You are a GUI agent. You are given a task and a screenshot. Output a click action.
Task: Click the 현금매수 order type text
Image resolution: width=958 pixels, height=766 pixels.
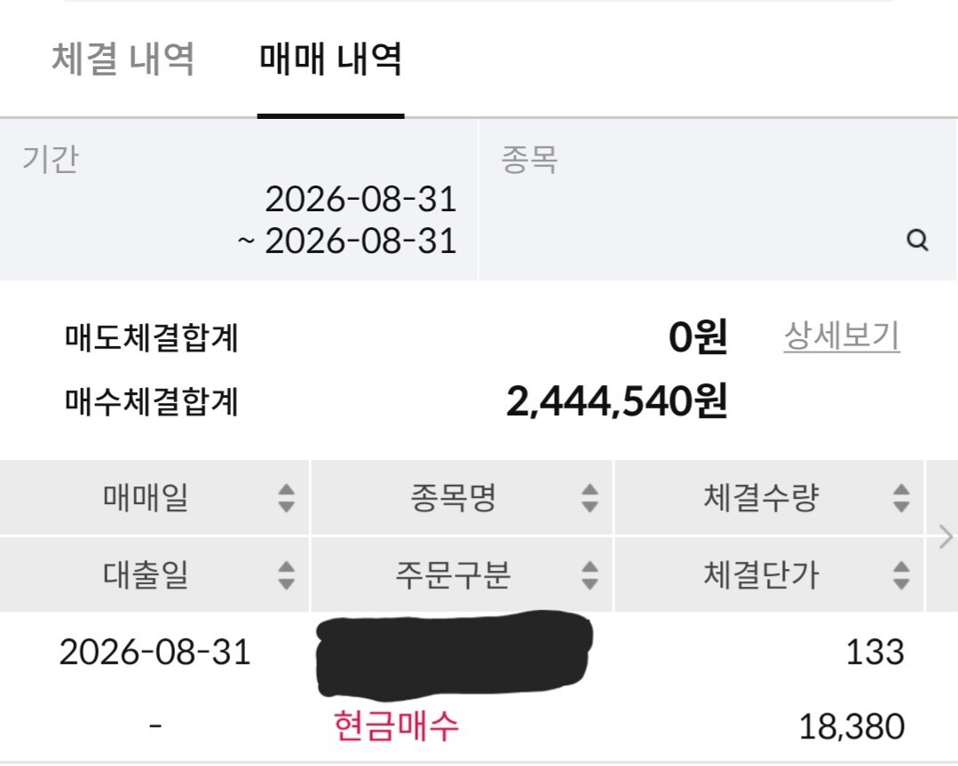[396, 726]
